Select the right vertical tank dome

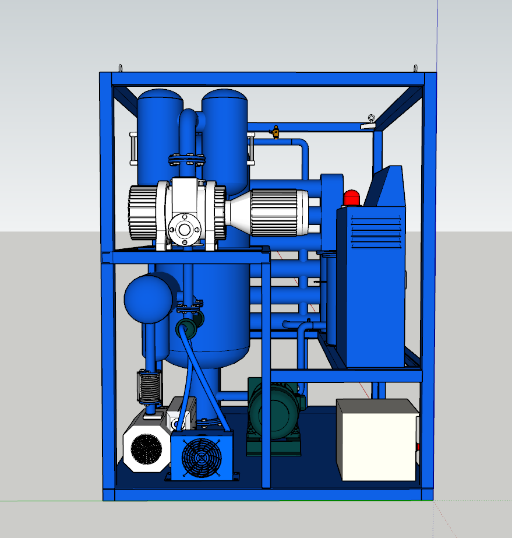pos(225,96)
